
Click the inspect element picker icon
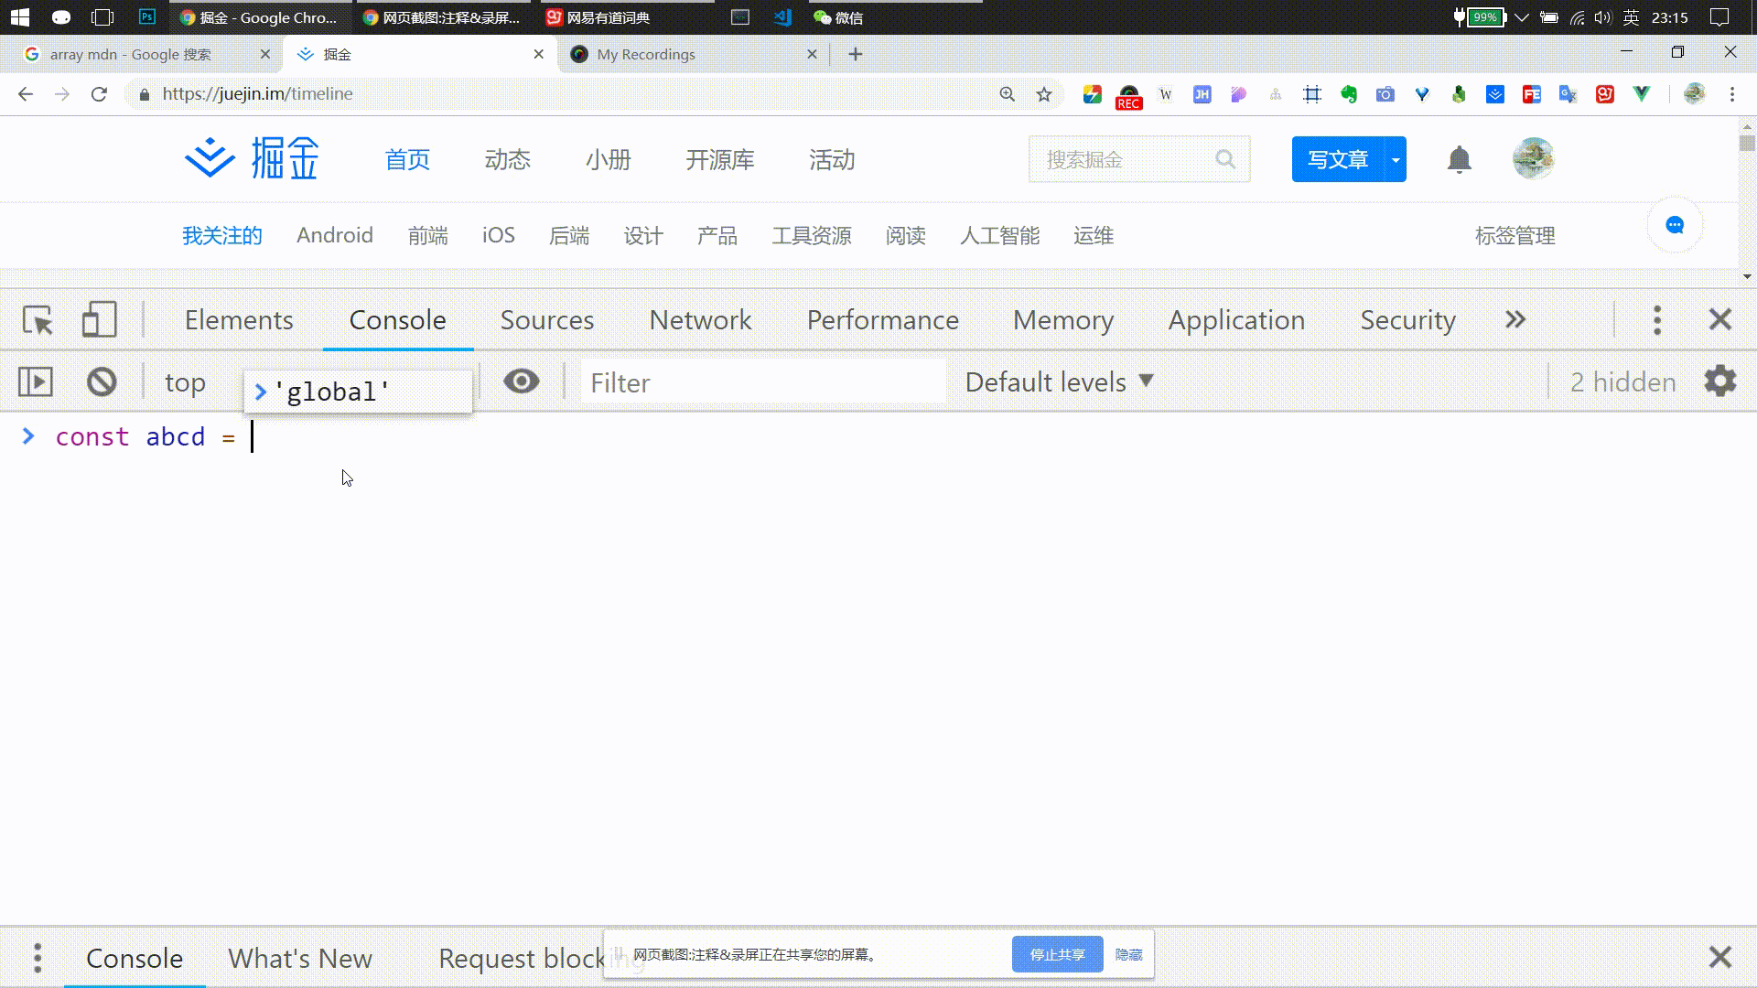38,320
